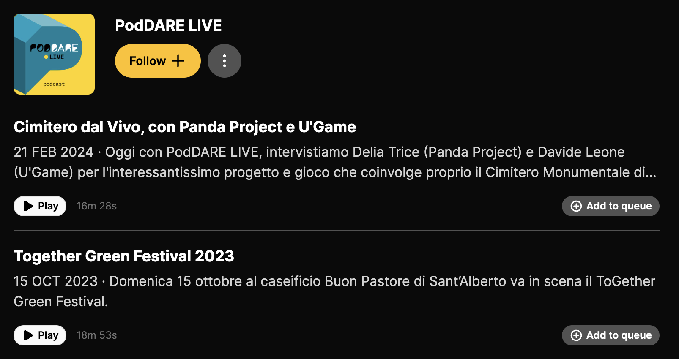Viewport: 679px width, 359px height.
Task: Open the Cimitero dal Vivo episode title
Action: point(185,126)
